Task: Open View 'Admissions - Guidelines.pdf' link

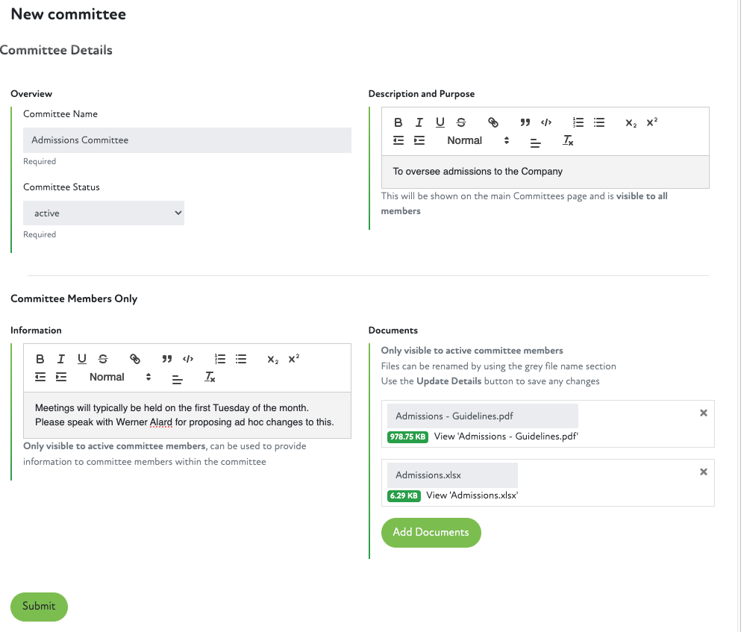Action: (x=506, y=437)
